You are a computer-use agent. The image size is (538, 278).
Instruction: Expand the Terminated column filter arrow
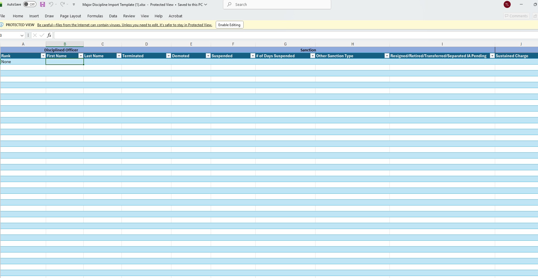pyautogui.click(x=168, y=56)
